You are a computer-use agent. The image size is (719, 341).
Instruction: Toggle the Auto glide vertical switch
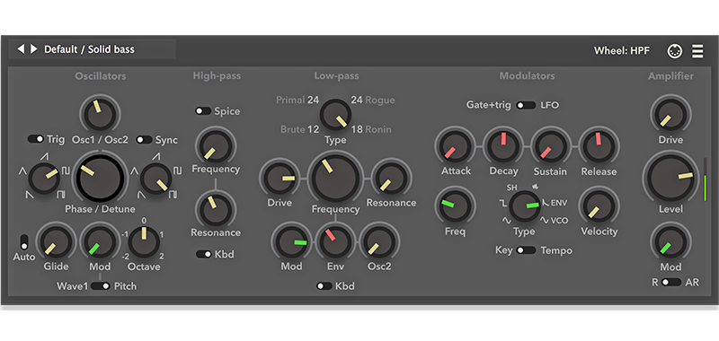[x=24, y=241]
